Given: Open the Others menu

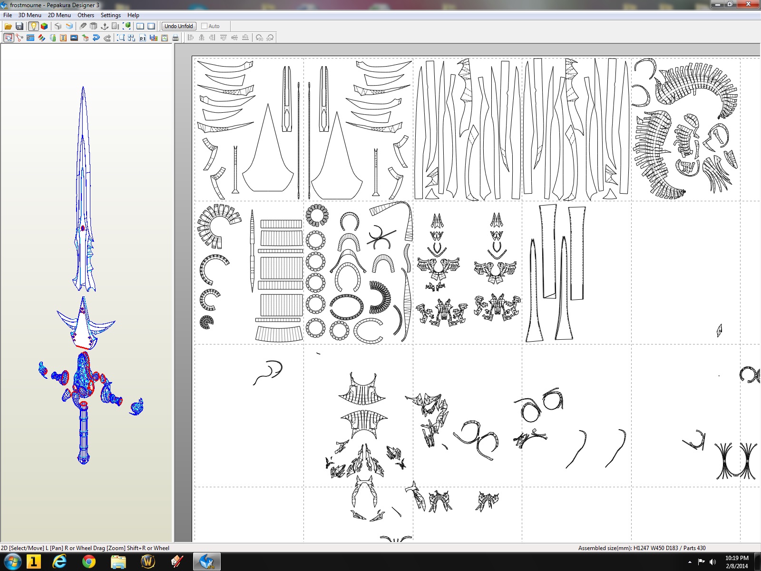Looking at the screenshot, I should click(86, 15).
